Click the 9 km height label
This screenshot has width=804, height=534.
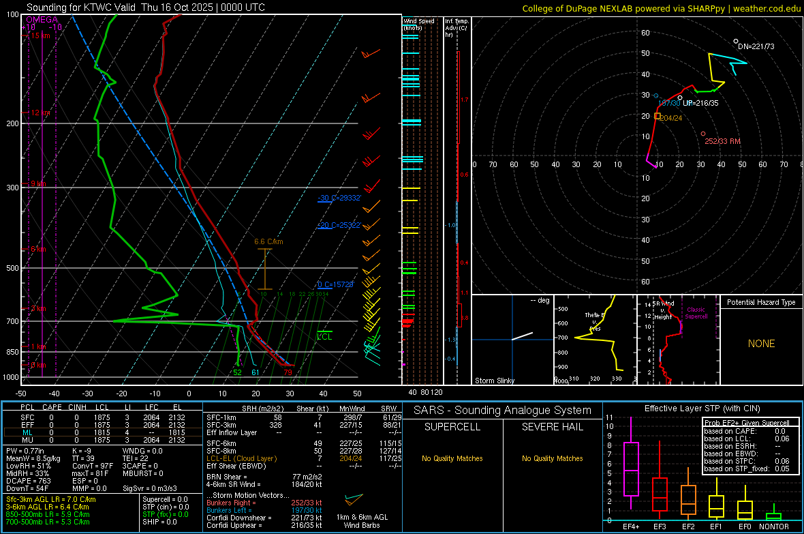point(38,183)
